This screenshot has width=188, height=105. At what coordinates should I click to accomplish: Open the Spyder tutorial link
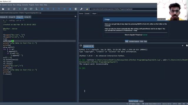point(145,35)
